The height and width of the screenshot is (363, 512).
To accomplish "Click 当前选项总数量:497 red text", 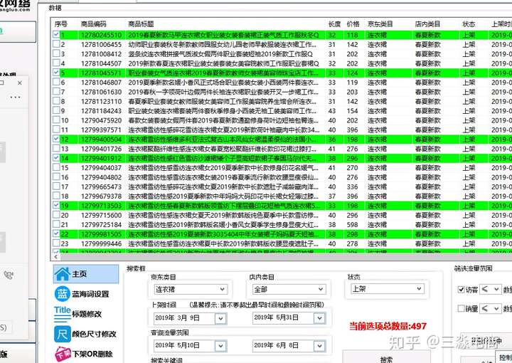I will click(x=388, y=326).
